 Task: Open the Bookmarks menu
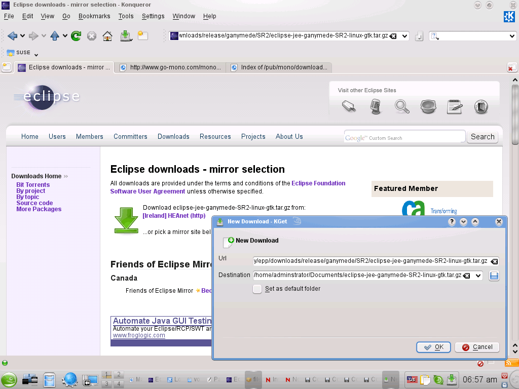[94, 16]
